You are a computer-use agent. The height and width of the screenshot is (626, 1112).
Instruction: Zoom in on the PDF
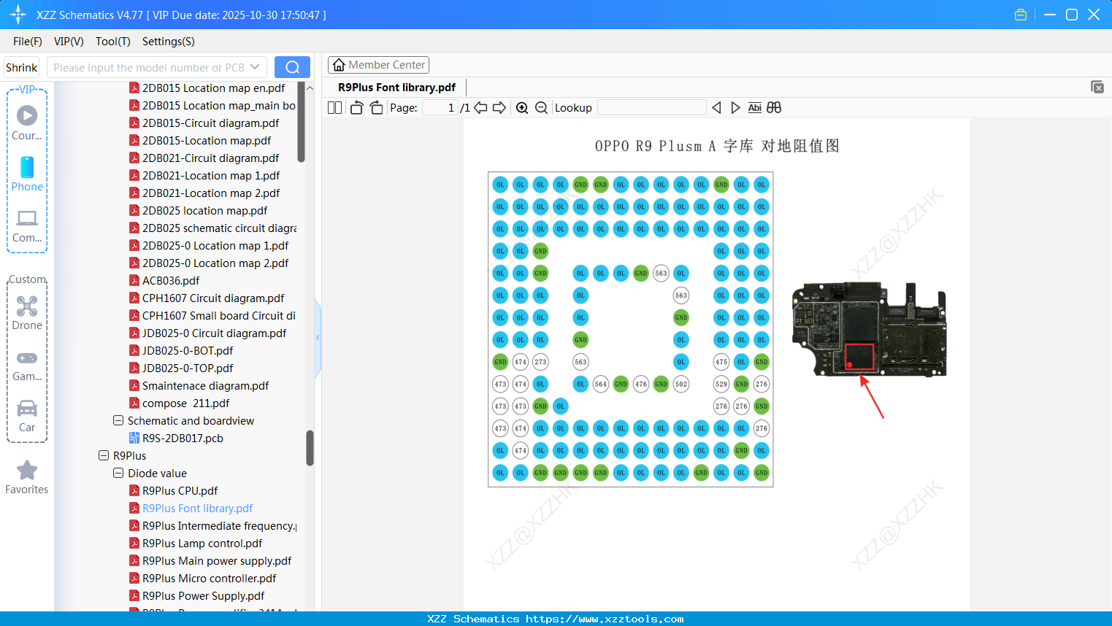[522, 108]
